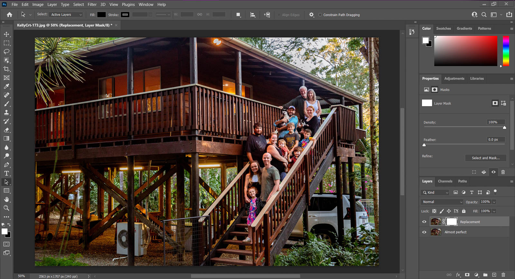Select the Clone Stamp tool
The height and width of the screenshot is (279, 515).
tap(6, 113)
